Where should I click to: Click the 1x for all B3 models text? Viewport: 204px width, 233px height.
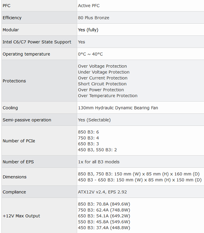tap(99, 162)
